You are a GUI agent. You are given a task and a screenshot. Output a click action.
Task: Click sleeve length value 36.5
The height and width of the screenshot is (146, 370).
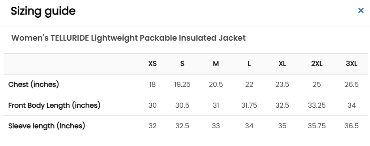coord(351,126)
